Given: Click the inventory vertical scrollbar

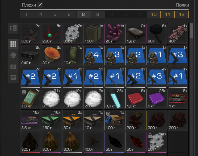Looking at the screenshot, I should pos(191,30).
